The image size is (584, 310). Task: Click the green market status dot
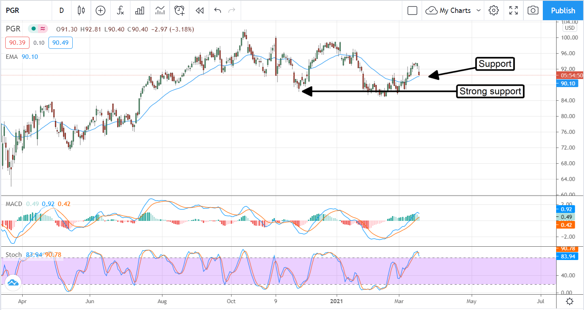(33, 29)
